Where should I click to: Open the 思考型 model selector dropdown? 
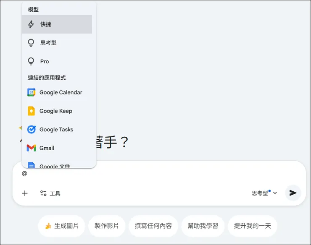coord(264,193)
